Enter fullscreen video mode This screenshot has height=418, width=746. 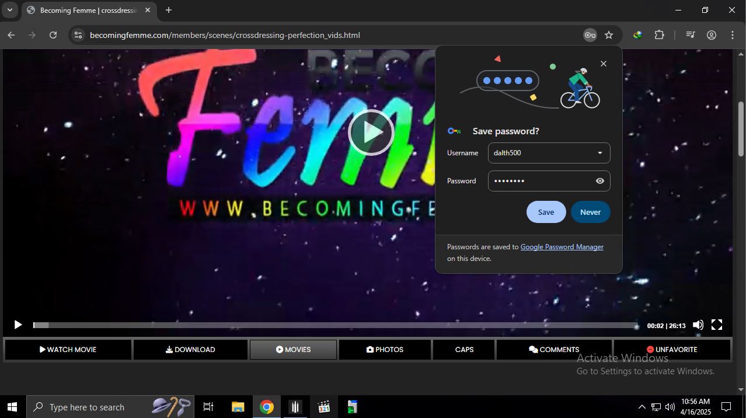(717, 325)
